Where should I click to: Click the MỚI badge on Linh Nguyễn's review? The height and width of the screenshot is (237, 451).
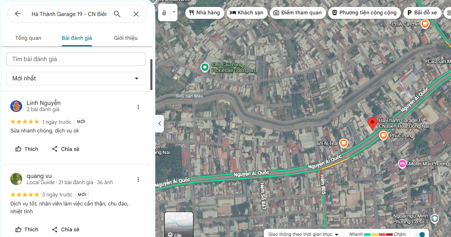pyautogui.click(x=81, y=122)
